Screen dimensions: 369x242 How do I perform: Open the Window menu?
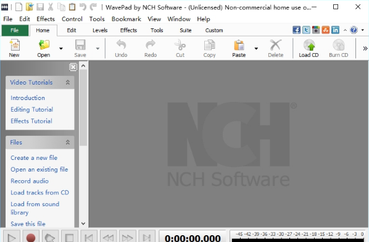pos(179,19)
